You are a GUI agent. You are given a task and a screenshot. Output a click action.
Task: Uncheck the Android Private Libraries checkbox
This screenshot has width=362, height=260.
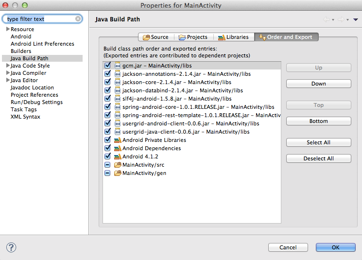click(x=107, y=139)
